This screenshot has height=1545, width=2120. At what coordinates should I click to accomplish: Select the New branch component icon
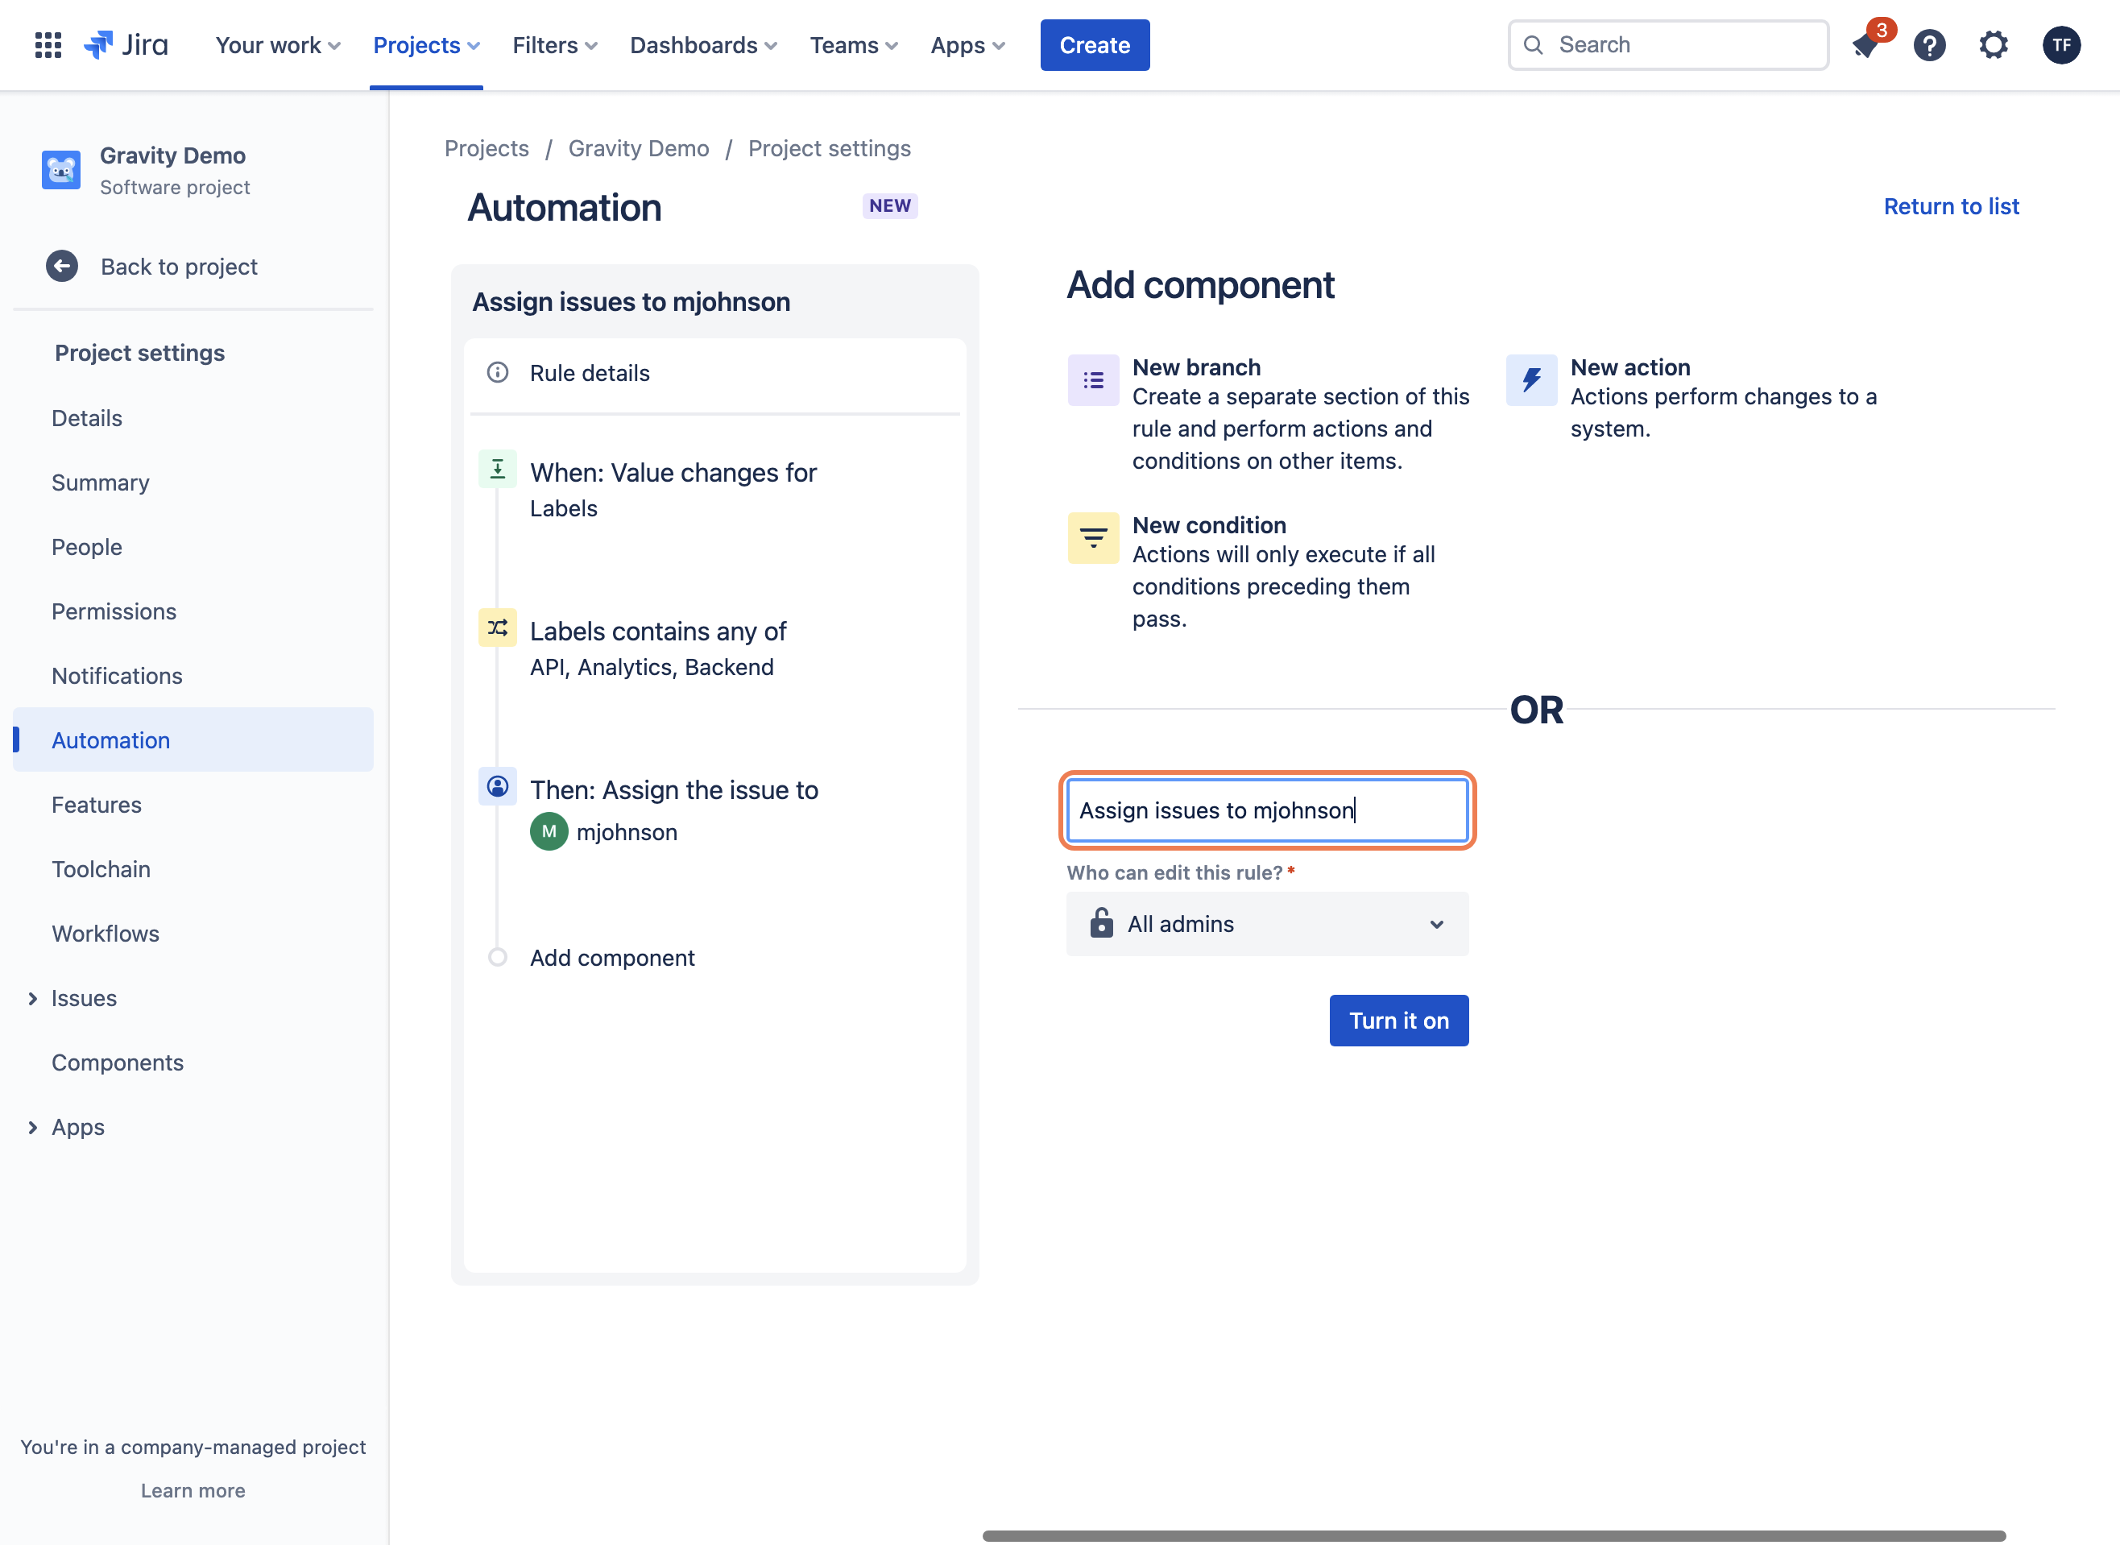(x=1093, y=381)
